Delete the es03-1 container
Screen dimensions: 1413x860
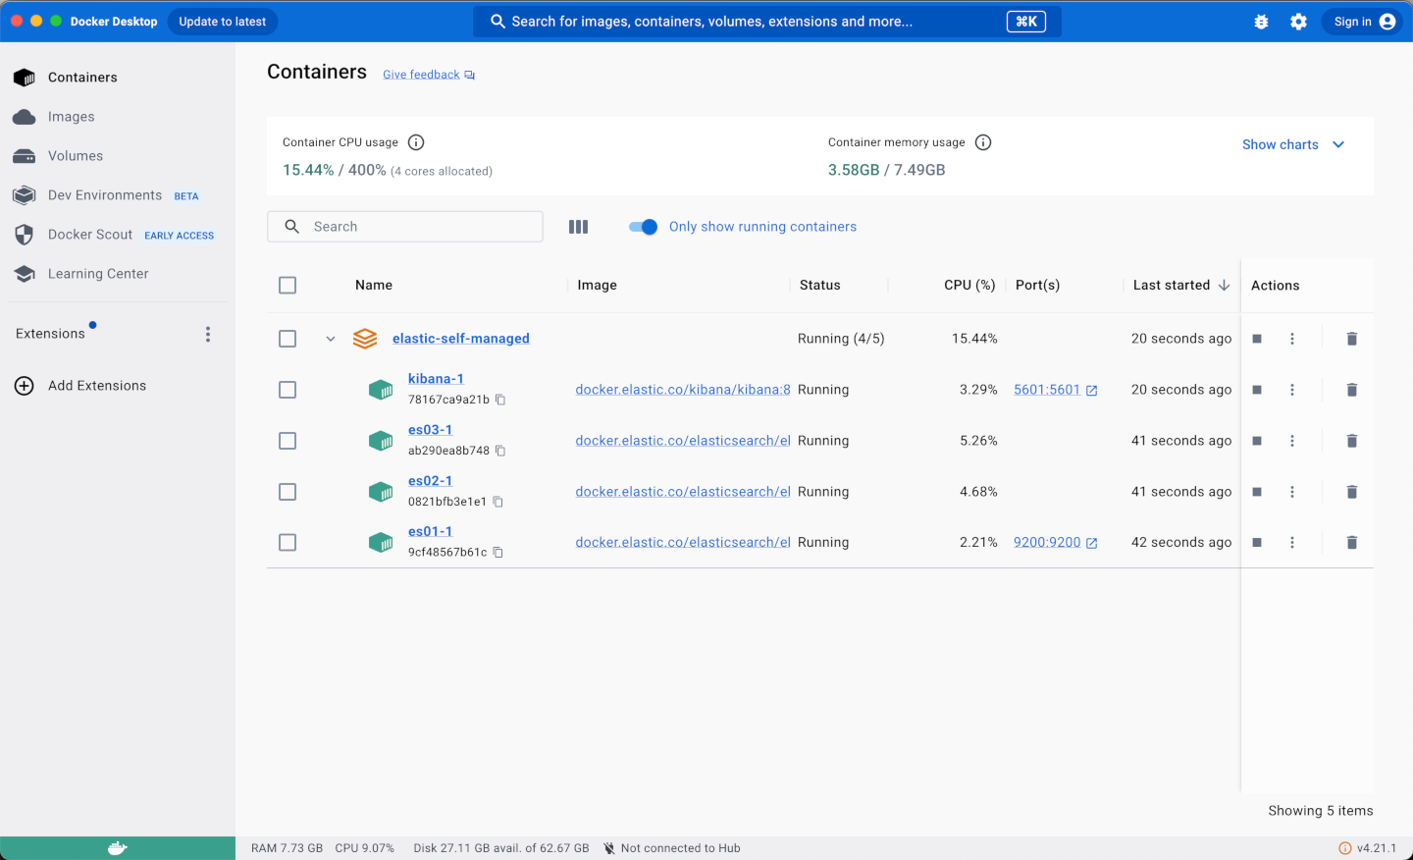[x=1351, y=441]
